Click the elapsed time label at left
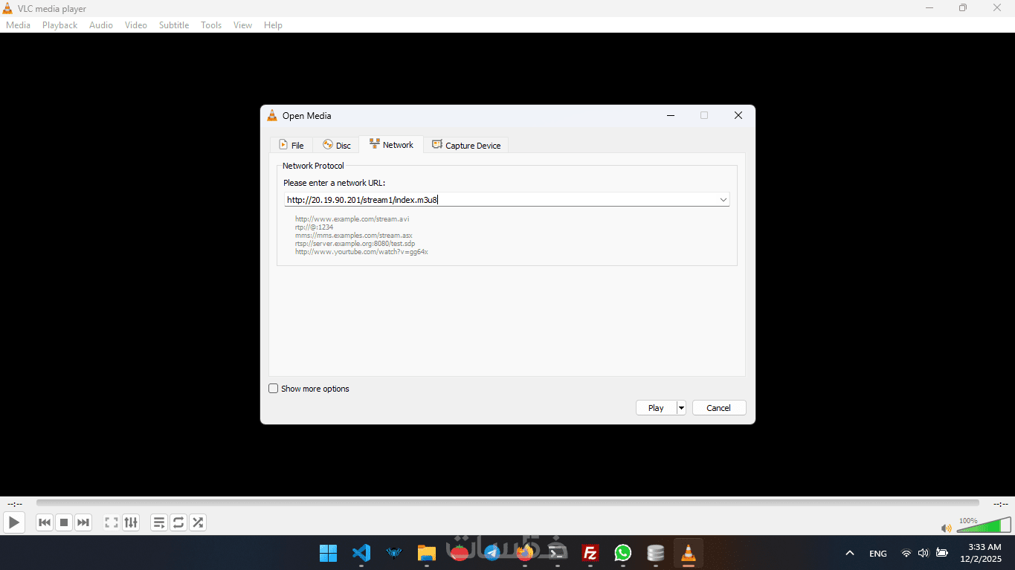1015x570 pixels. pos(15,503)
